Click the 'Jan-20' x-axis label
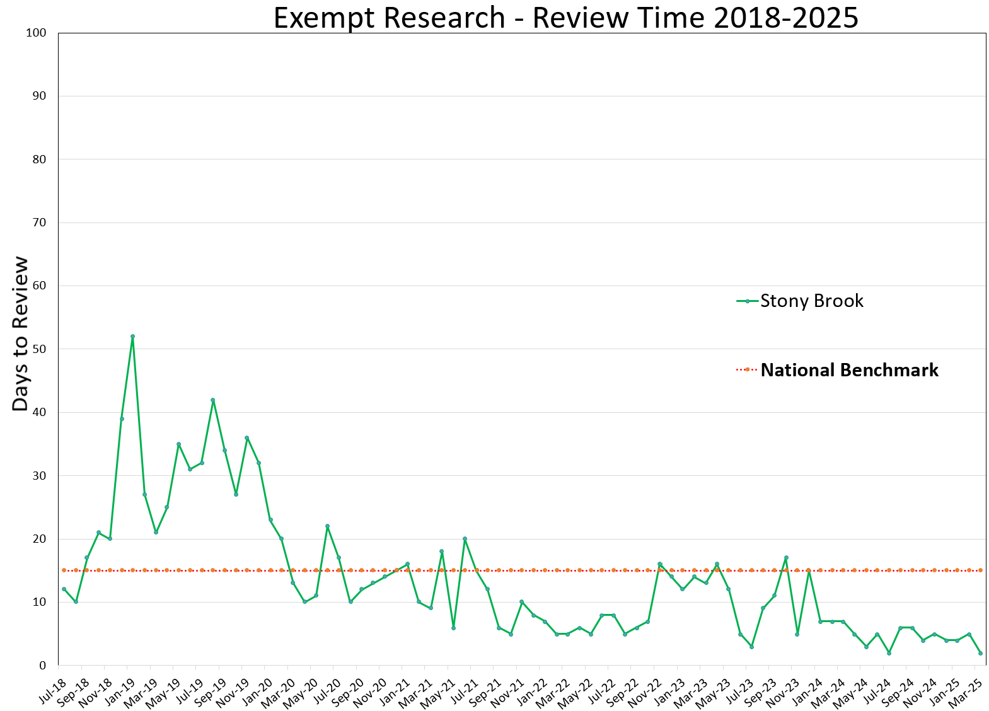The image size is (989, 711). (258, 691)
